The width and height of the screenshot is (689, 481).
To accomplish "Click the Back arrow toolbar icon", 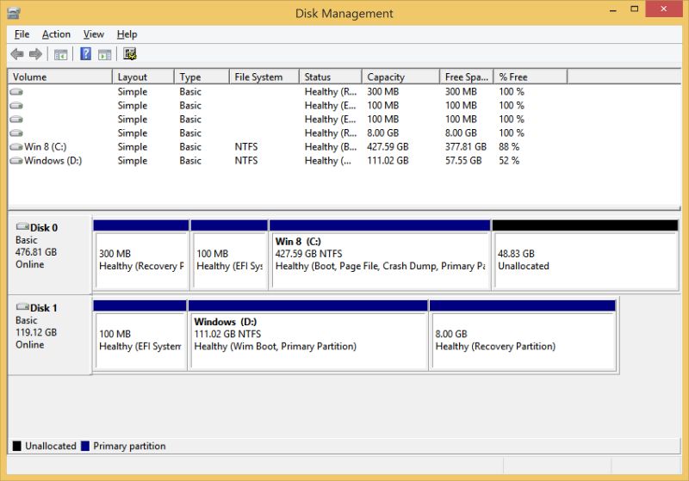I will pos(17,54).
